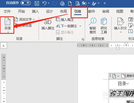The height and width of the screenshot is (103, 134).
Task: Customize the Quick Access Toolbar
Action: 105,3
